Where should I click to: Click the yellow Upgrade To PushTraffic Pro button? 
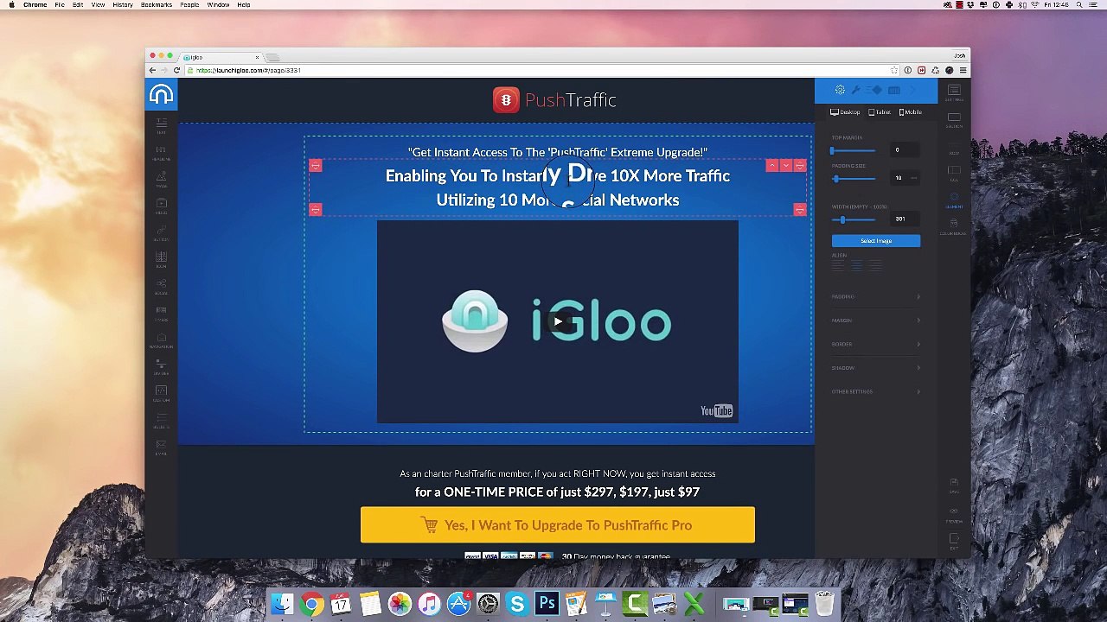click(x=558, y=525)
